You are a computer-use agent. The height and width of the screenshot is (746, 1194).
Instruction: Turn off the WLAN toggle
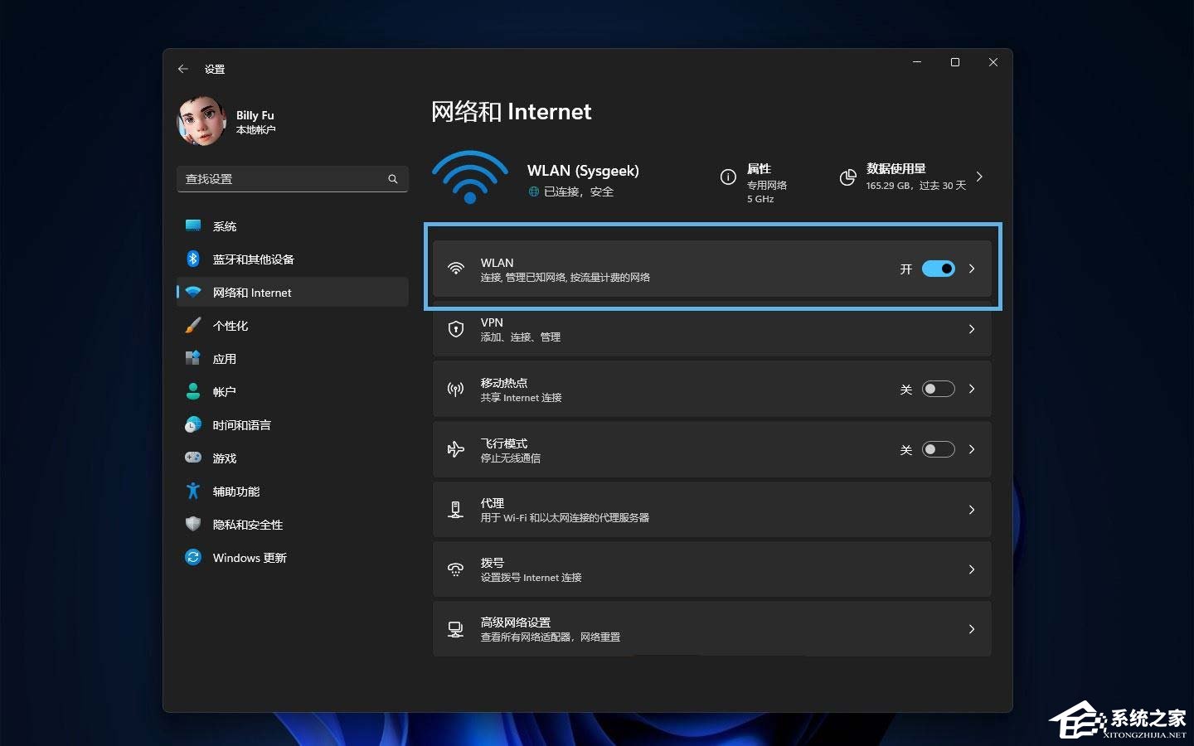click(x=938, y=269)
